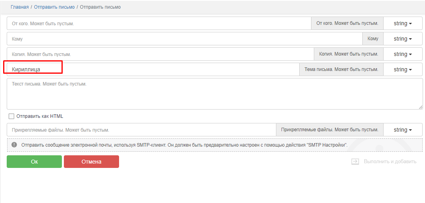425x203 pixels.
Task: Open the string dropdown for Кому row
Action: tap(403, 39)
